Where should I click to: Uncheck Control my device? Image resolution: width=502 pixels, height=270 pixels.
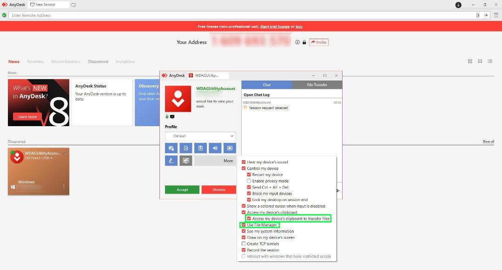[244, 169]
